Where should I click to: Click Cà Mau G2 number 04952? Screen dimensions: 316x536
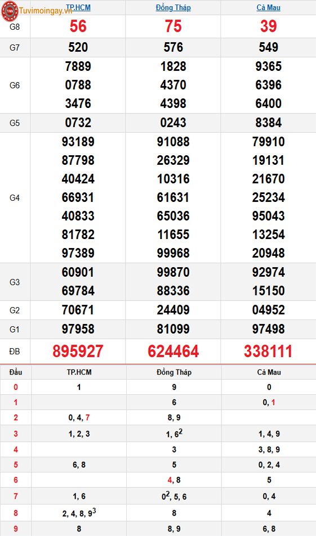coord(269,310)
